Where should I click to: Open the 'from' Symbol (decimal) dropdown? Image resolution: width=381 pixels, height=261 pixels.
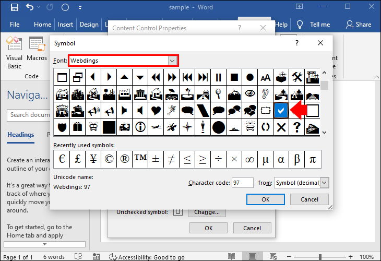tap(325, 183)
